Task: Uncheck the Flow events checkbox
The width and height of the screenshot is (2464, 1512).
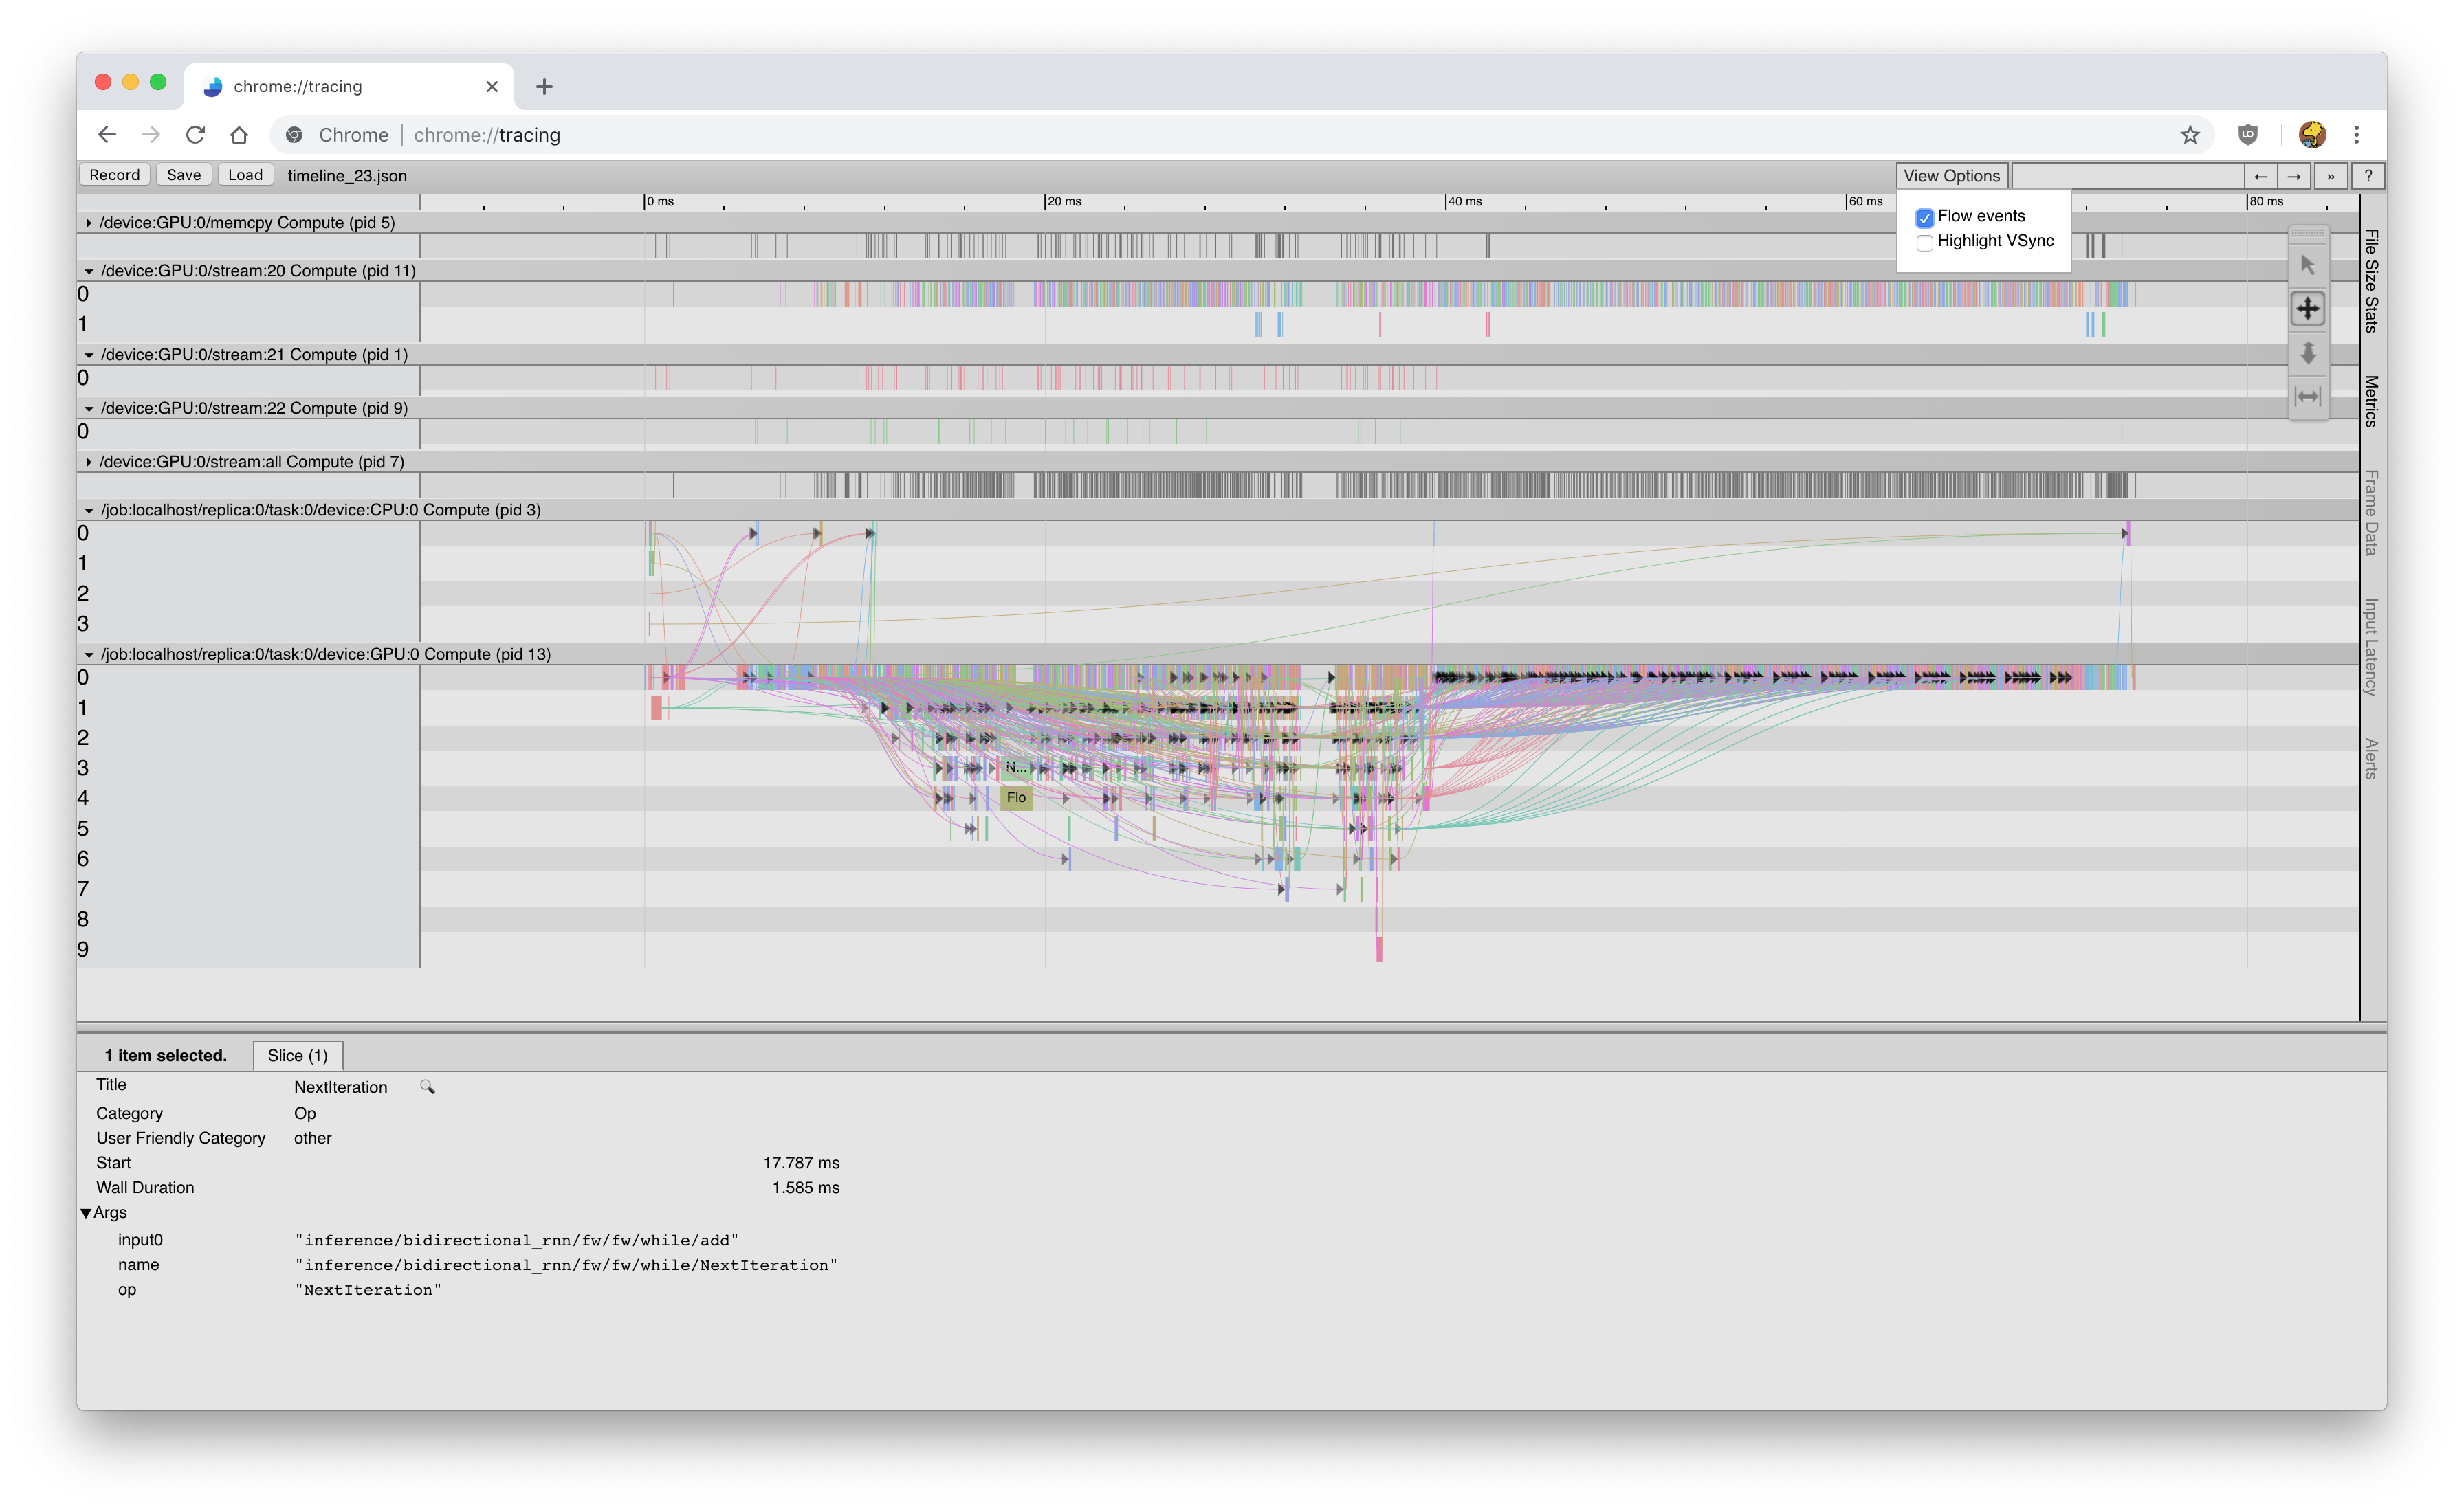Action: coord(1924,218)
